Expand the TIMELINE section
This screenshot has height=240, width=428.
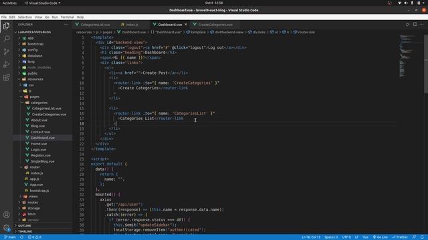pos(25,231)
